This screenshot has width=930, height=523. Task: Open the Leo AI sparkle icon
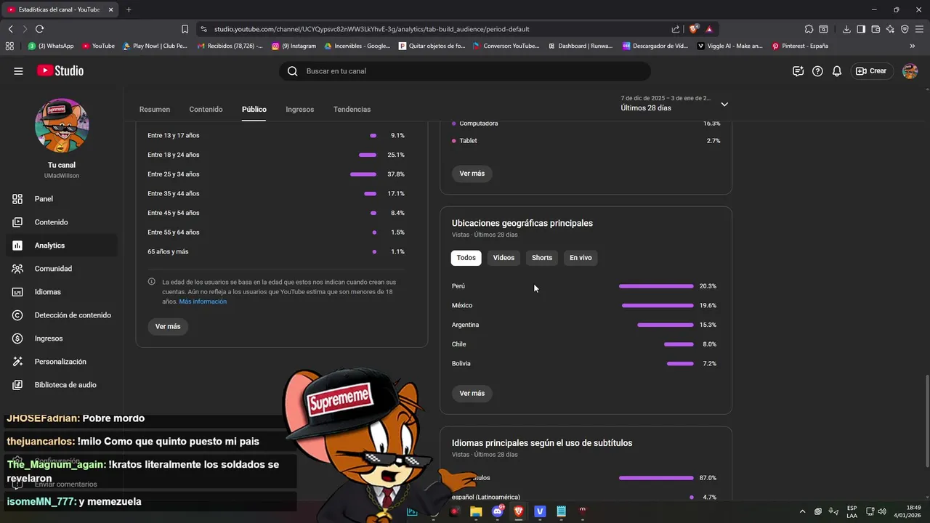click(x=890, y=29)
